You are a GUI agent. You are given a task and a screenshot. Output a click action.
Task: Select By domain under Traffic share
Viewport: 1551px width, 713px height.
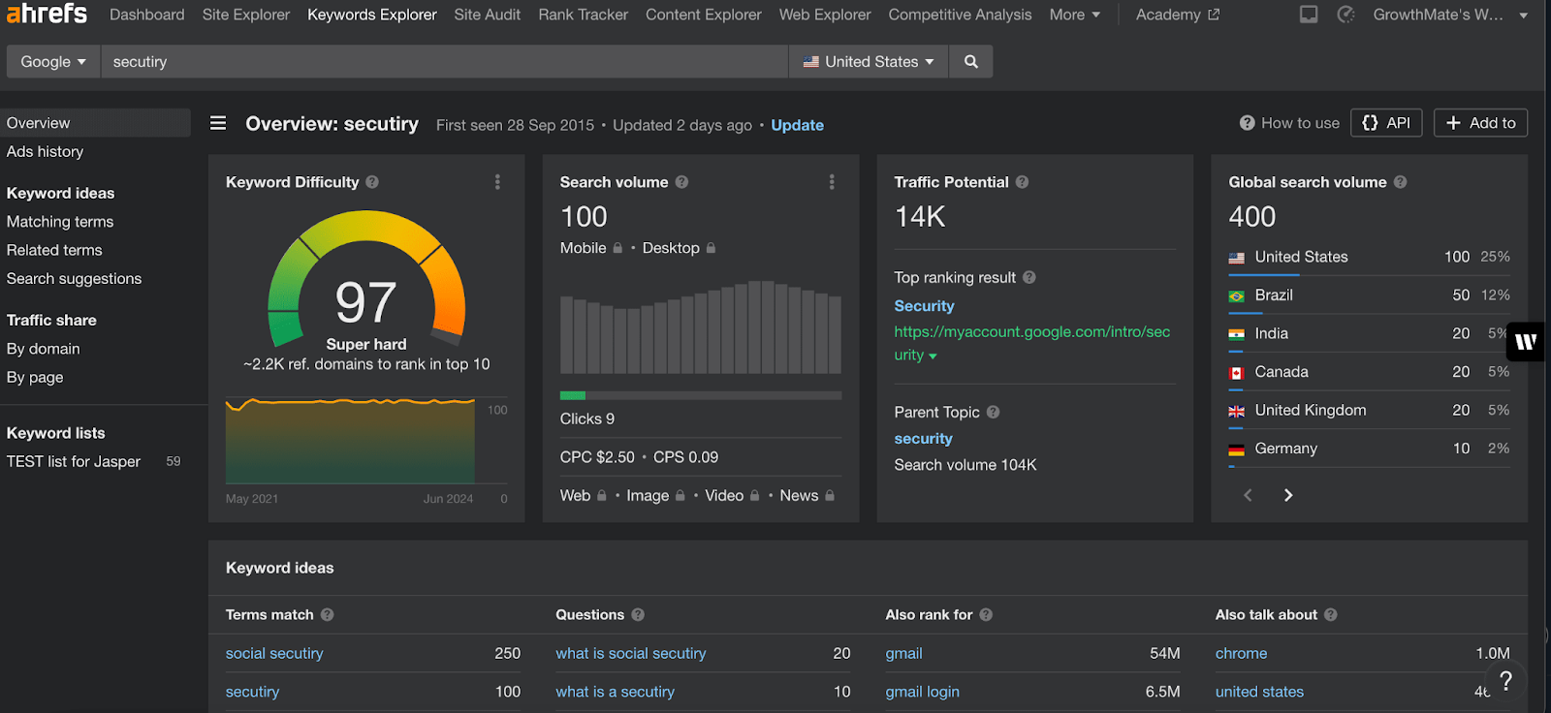click(44, 349)
